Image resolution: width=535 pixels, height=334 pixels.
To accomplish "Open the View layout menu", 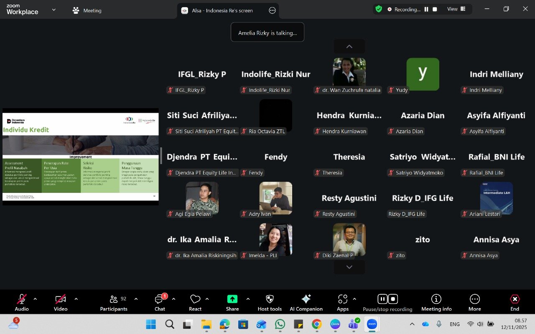I will tap(456, 9).
